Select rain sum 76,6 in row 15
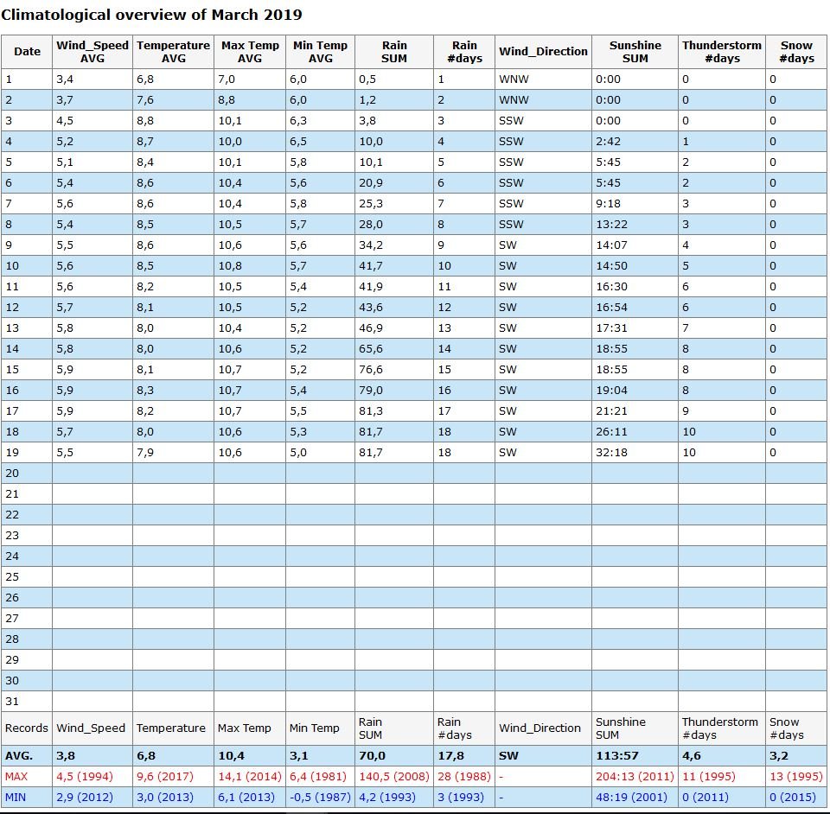 point(371,370)
